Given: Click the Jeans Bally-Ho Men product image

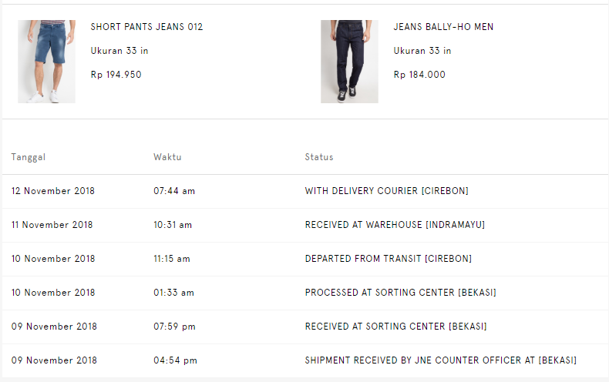Looking at the screenshot, I should click(349, 62).
